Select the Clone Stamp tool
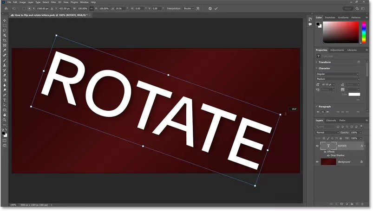 pyautogui.click(x=5, y=65)
